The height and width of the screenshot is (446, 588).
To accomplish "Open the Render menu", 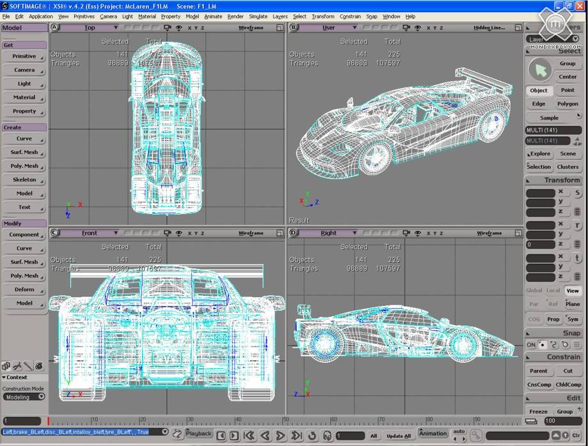I will click(235, 17).
